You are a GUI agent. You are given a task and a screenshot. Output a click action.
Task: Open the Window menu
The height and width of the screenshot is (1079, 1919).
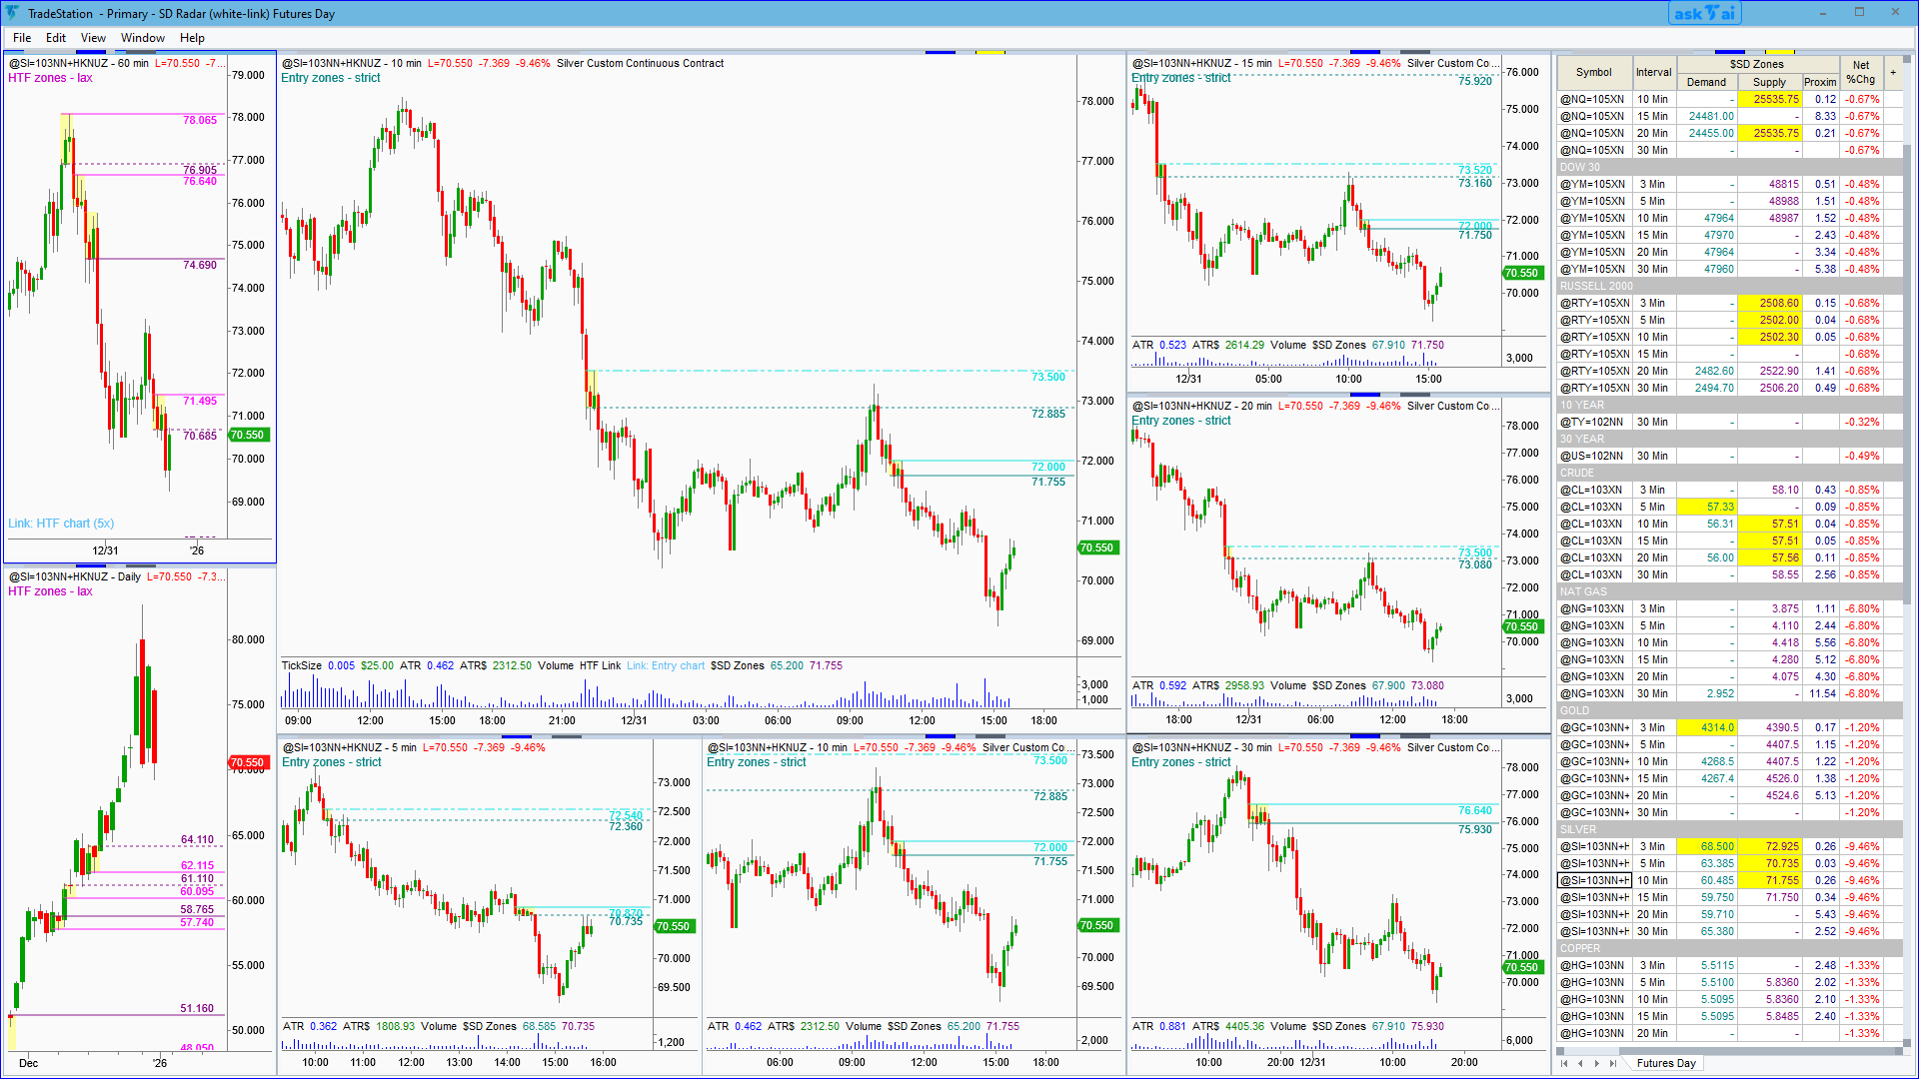click(x=142, y=38)
